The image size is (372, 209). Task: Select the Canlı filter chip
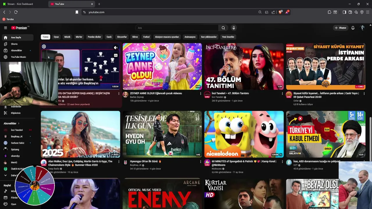109,37
